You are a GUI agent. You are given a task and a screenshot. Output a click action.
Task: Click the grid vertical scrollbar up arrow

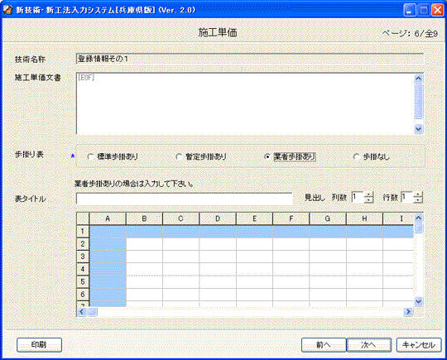[419, 218]
